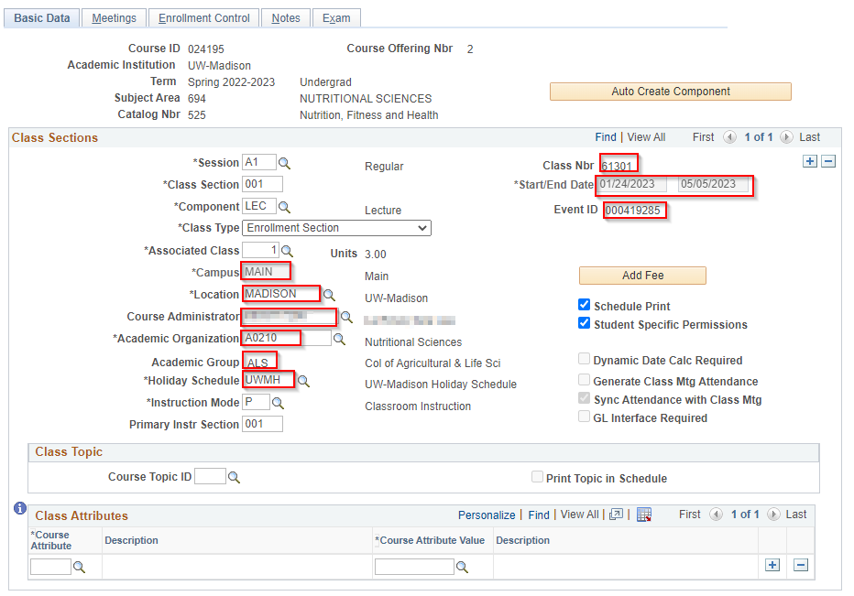The image size is (854, 596).
Task: Click the Course Administrator input field
Action: click(290, 316)
